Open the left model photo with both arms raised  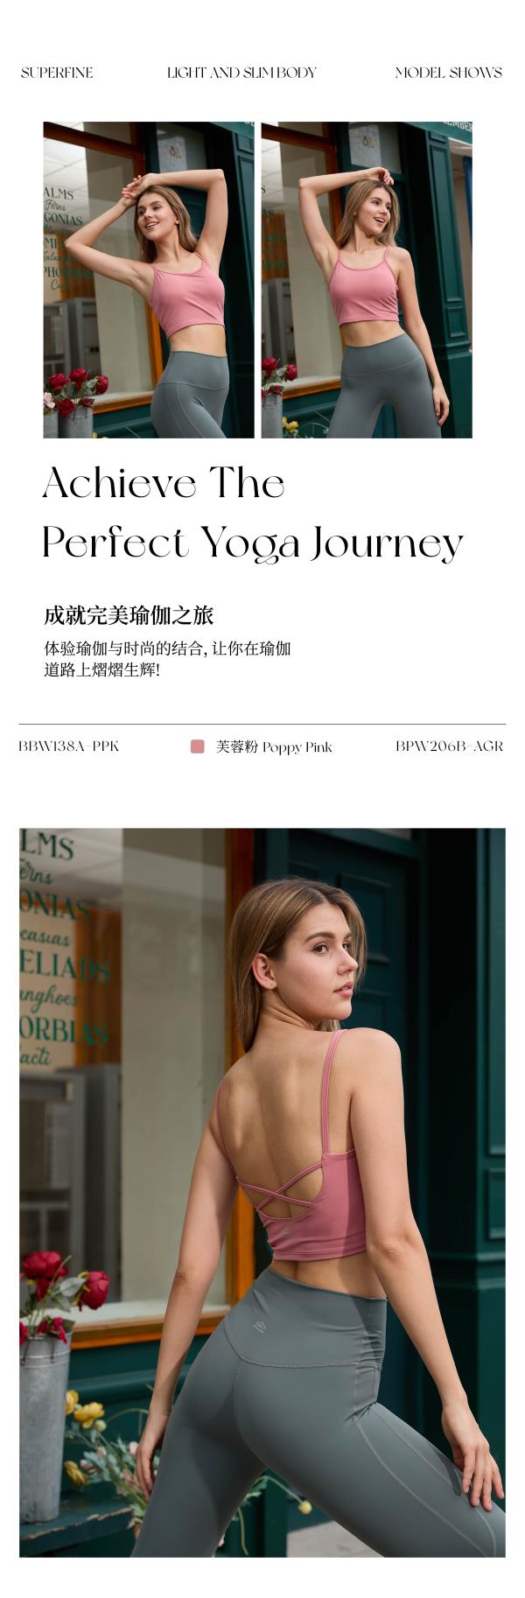[149, 279]
